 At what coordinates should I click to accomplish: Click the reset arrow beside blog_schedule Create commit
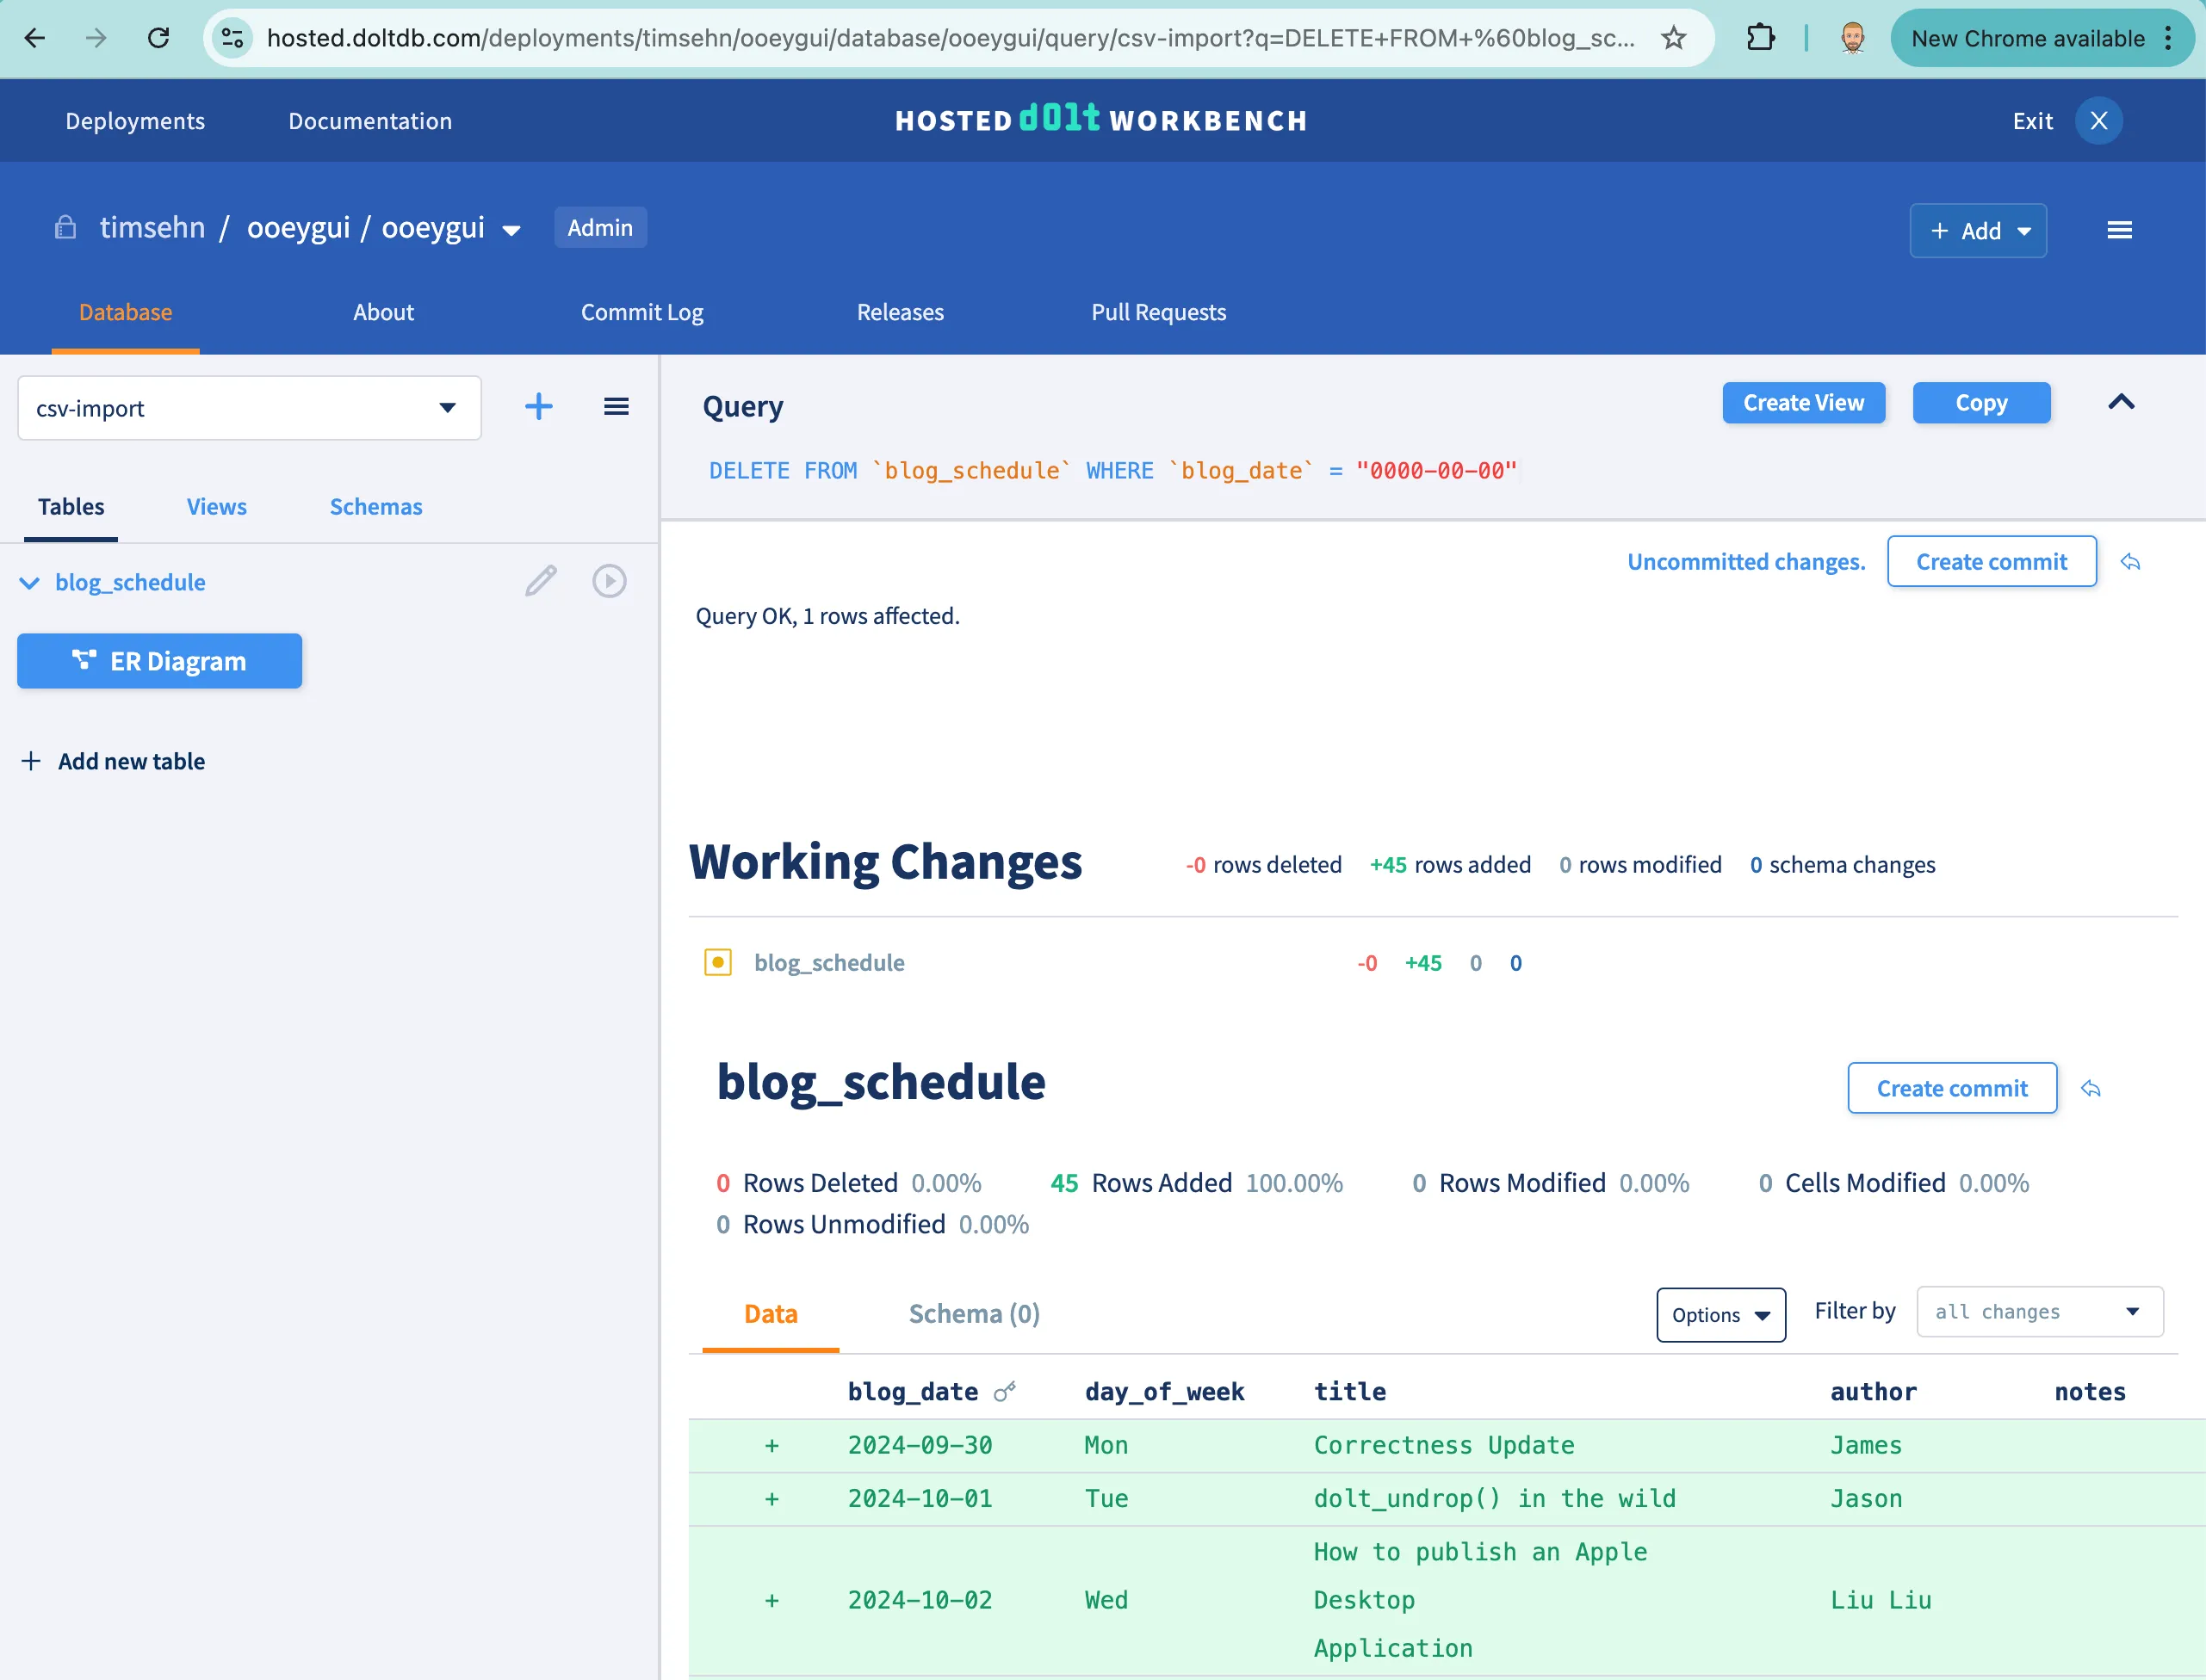click(x=2090, y=1088)
